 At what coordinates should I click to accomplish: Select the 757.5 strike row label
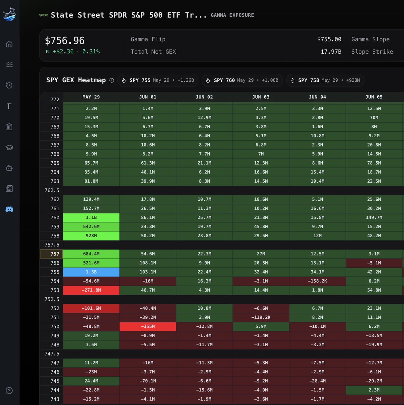click(x=52, y=245)
